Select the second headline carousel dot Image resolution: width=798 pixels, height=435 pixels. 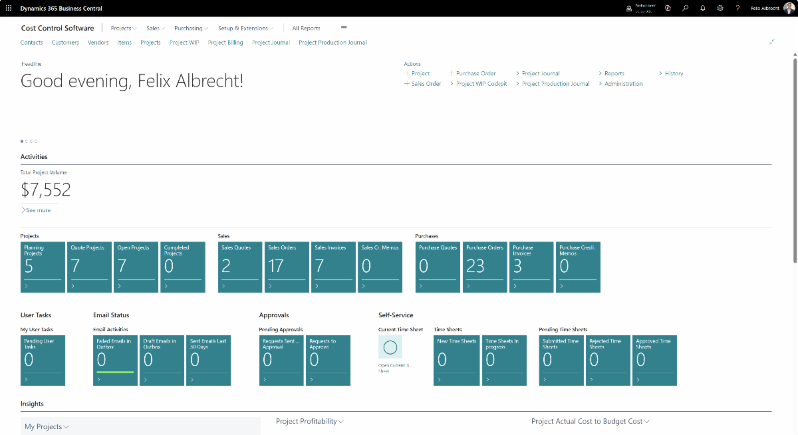pos(27,141)
